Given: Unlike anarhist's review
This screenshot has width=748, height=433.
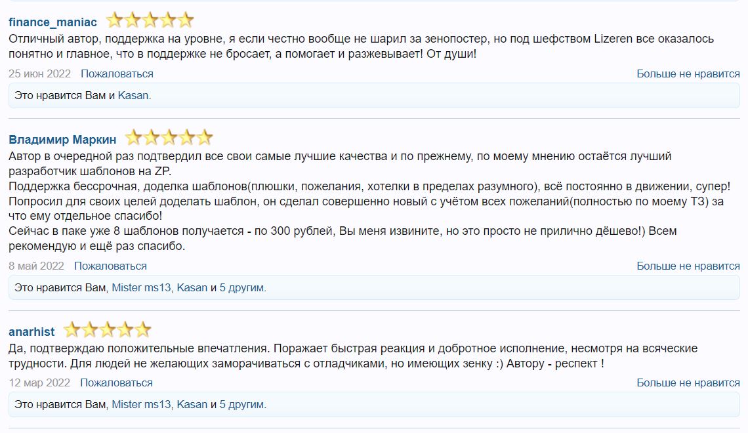Looking at the screenshot, I should 688,382.
